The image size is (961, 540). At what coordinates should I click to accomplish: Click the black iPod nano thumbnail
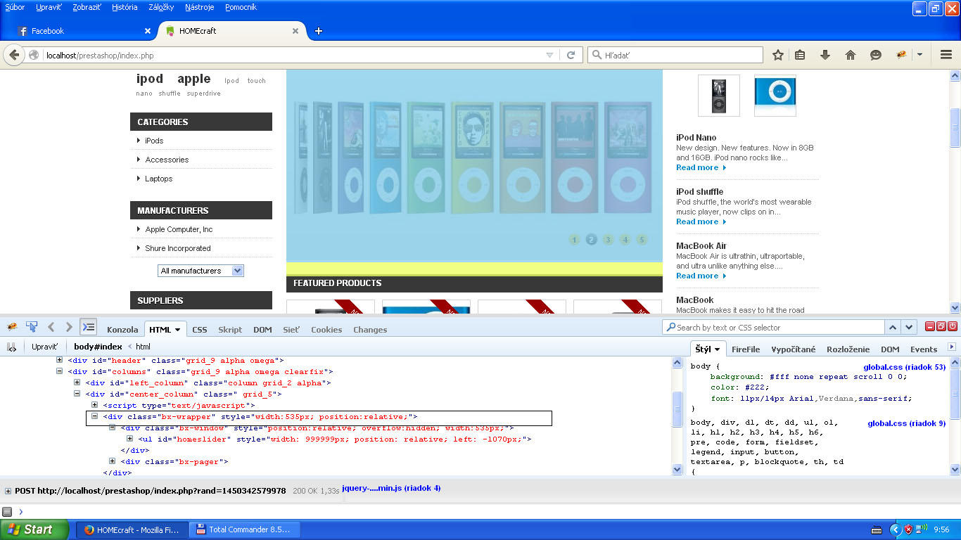[719, 95]
